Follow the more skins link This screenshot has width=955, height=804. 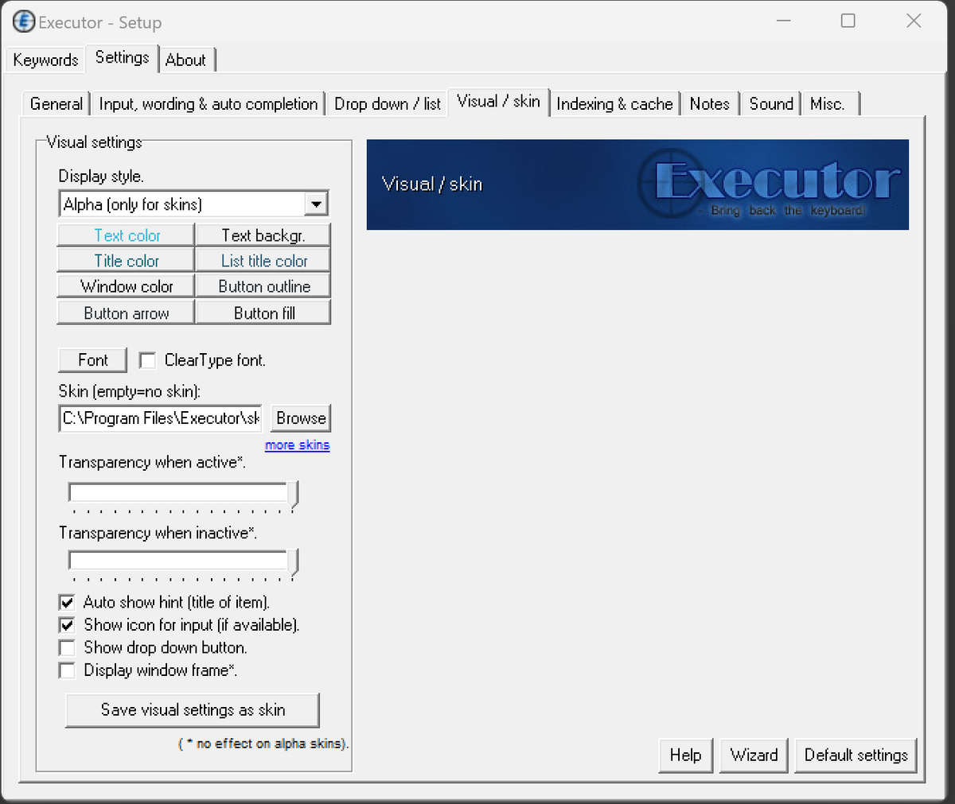[297, 445]
